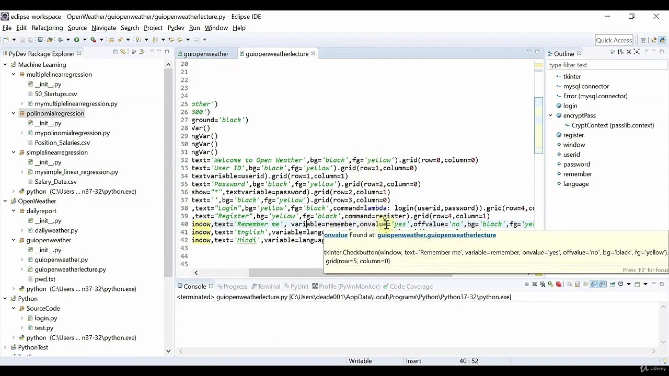669x376 pixels.
Task: Click Package Explorer scrollbar down arrow
Action: tap(168, 351)
